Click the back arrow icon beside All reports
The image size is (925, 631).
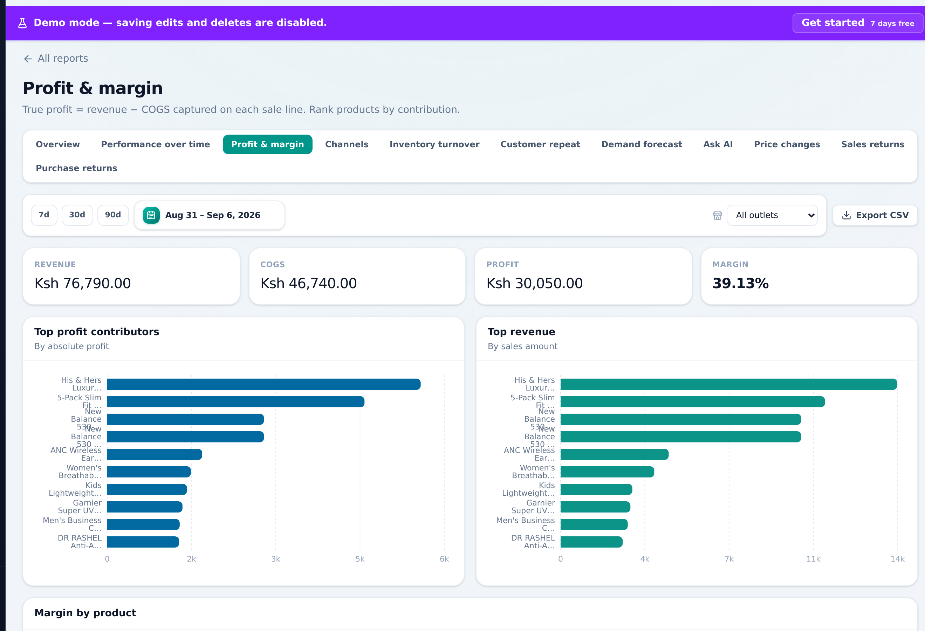[x=28, y=59]
